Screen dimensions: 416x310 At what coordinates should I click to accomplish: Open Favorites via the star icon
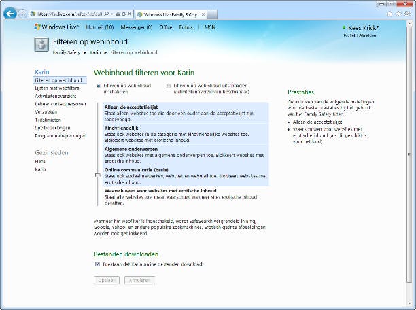(x=398, y=14)
